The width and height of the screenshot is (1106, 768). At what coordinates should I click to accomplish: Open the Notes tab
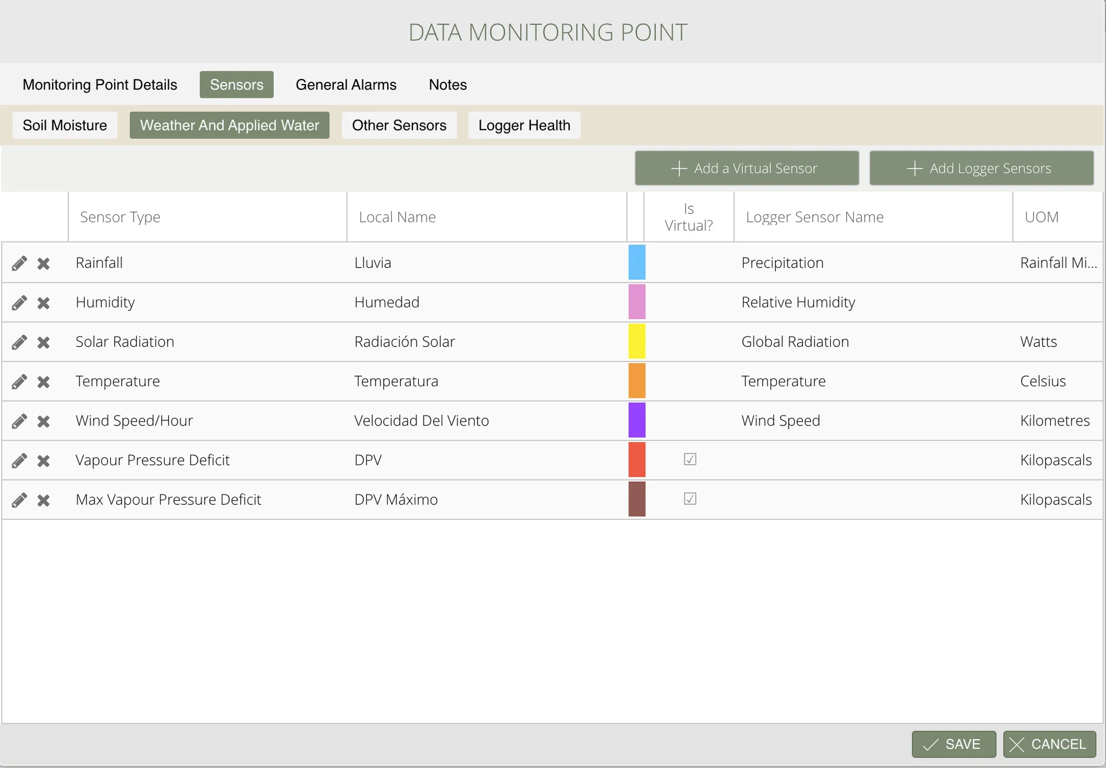pyautogui.click(x=448, y=85)
